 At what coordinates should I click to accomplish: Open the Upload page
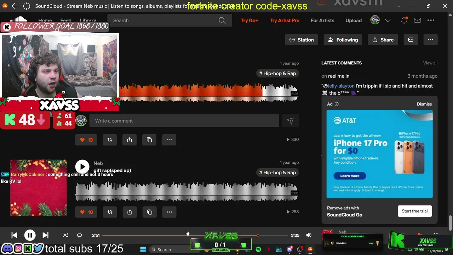(x=354, y=21)
